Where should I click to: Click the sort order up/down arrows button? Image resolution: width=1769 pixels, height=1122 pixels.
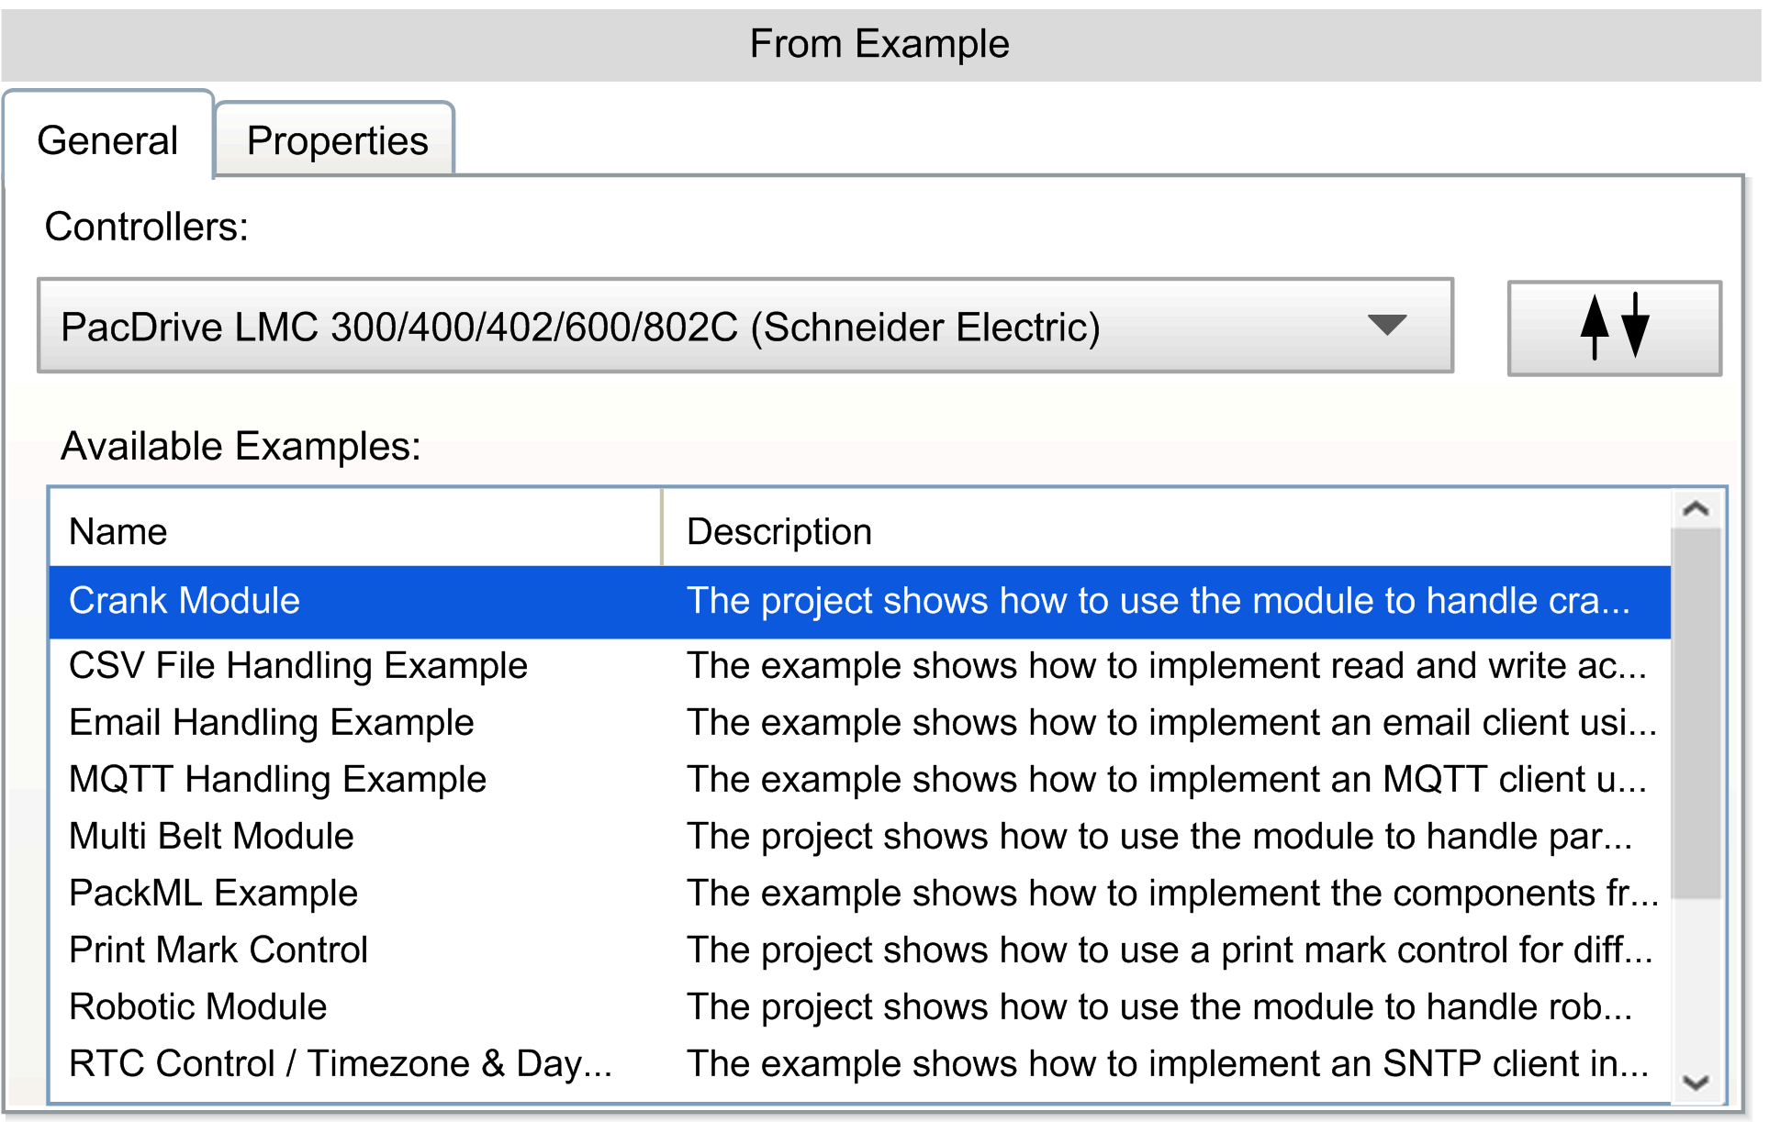click(1613, 328)
